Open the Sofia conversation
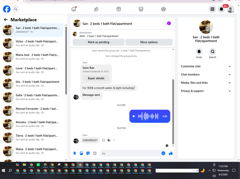Screen dimensions: 240x179 click(x=32, y=97)
